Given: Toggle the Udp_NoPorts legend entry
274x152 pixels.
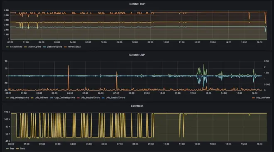Looking at the screenshot, I should 263,98.
